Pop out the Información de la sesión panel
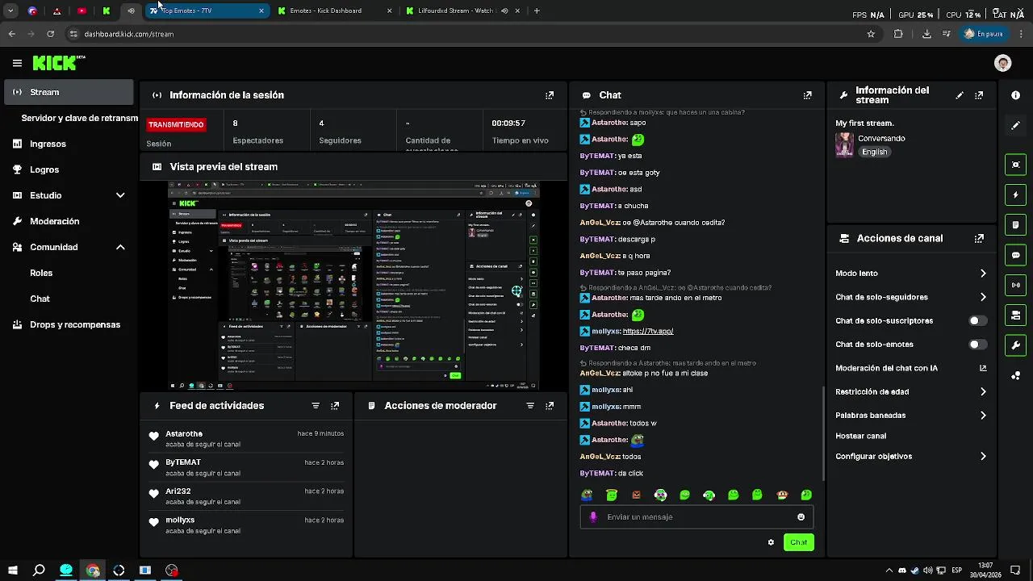The image size is (1033, 581). 550,95
